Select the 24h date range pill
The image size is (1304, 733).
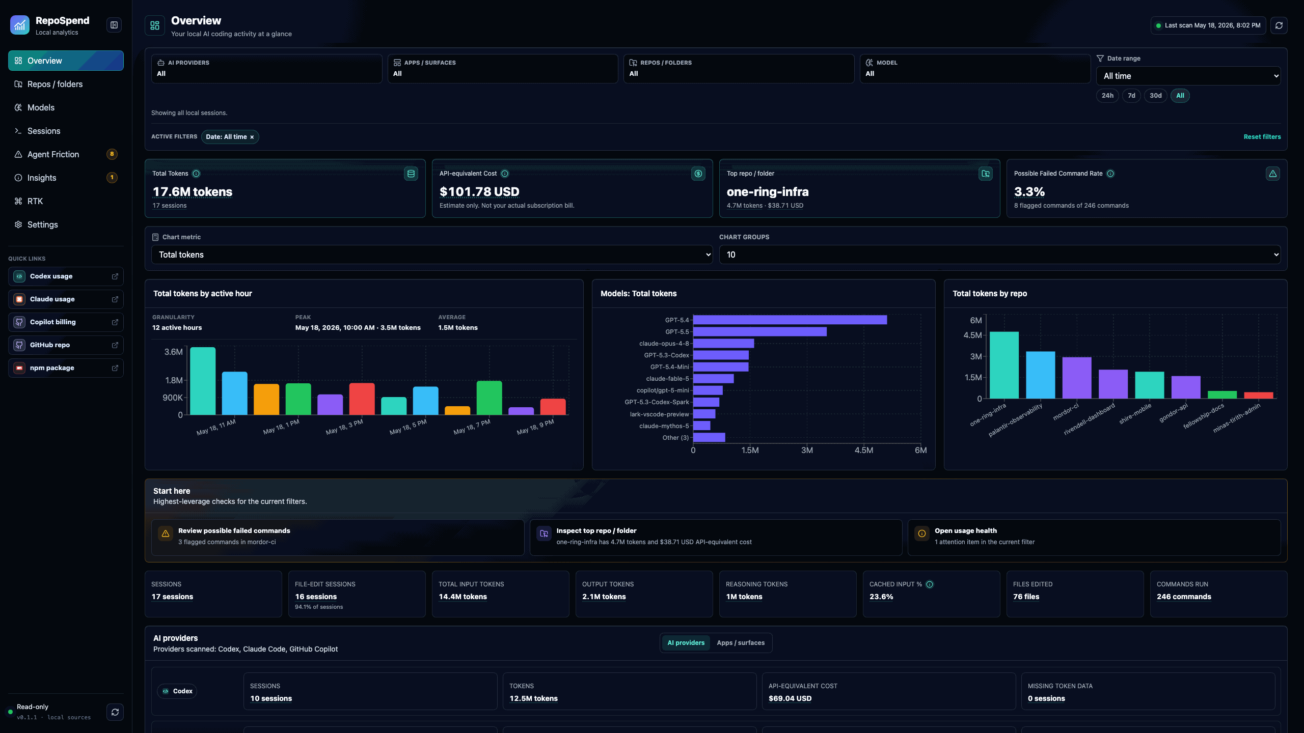pos(1107,96)
